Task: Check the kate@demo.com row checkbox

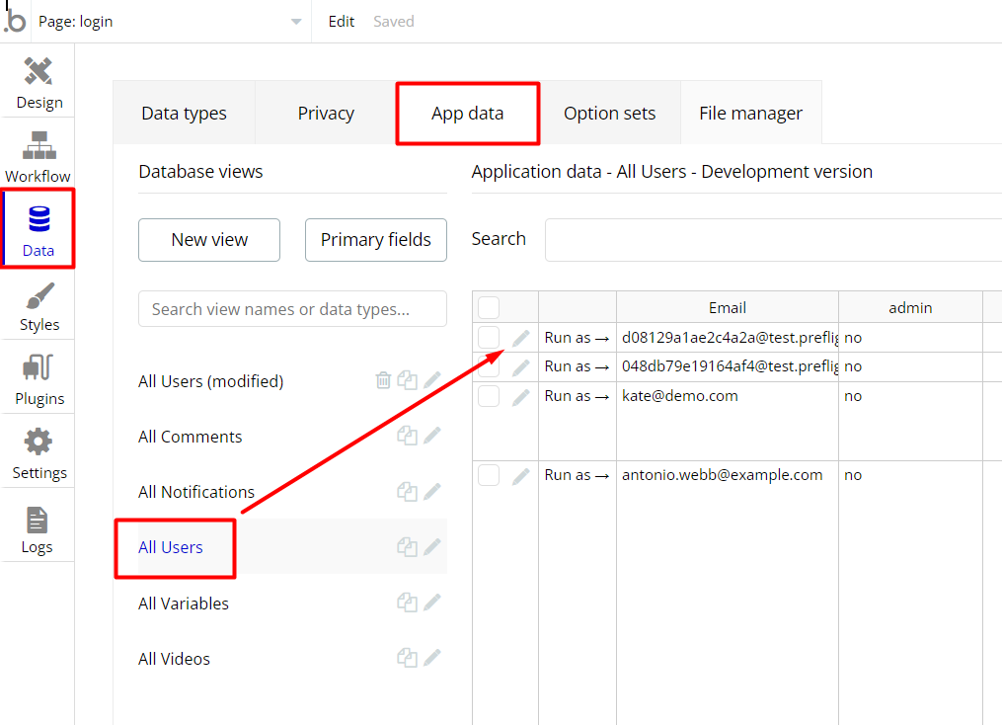Action: coord(489,396)
